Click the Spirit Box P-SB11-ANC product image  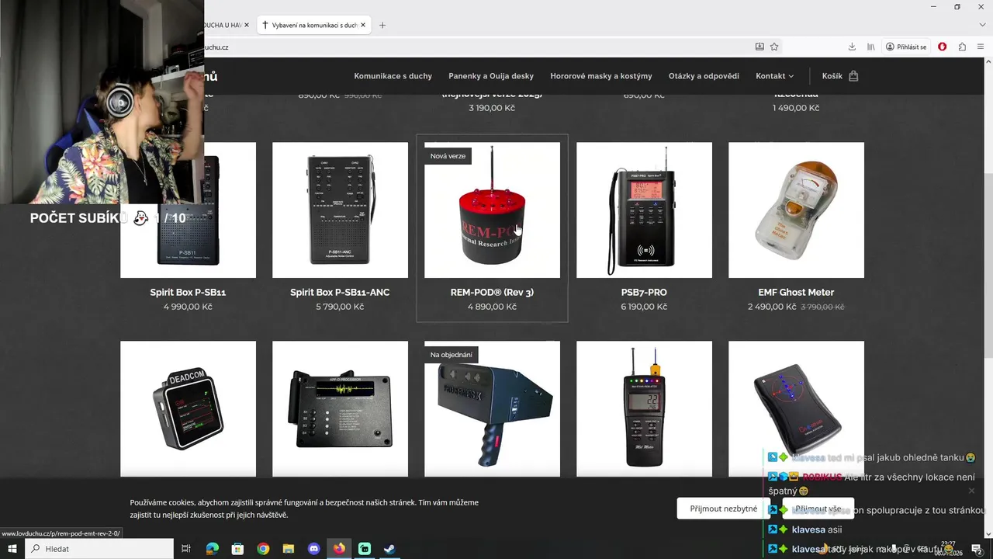coord(340,210)
